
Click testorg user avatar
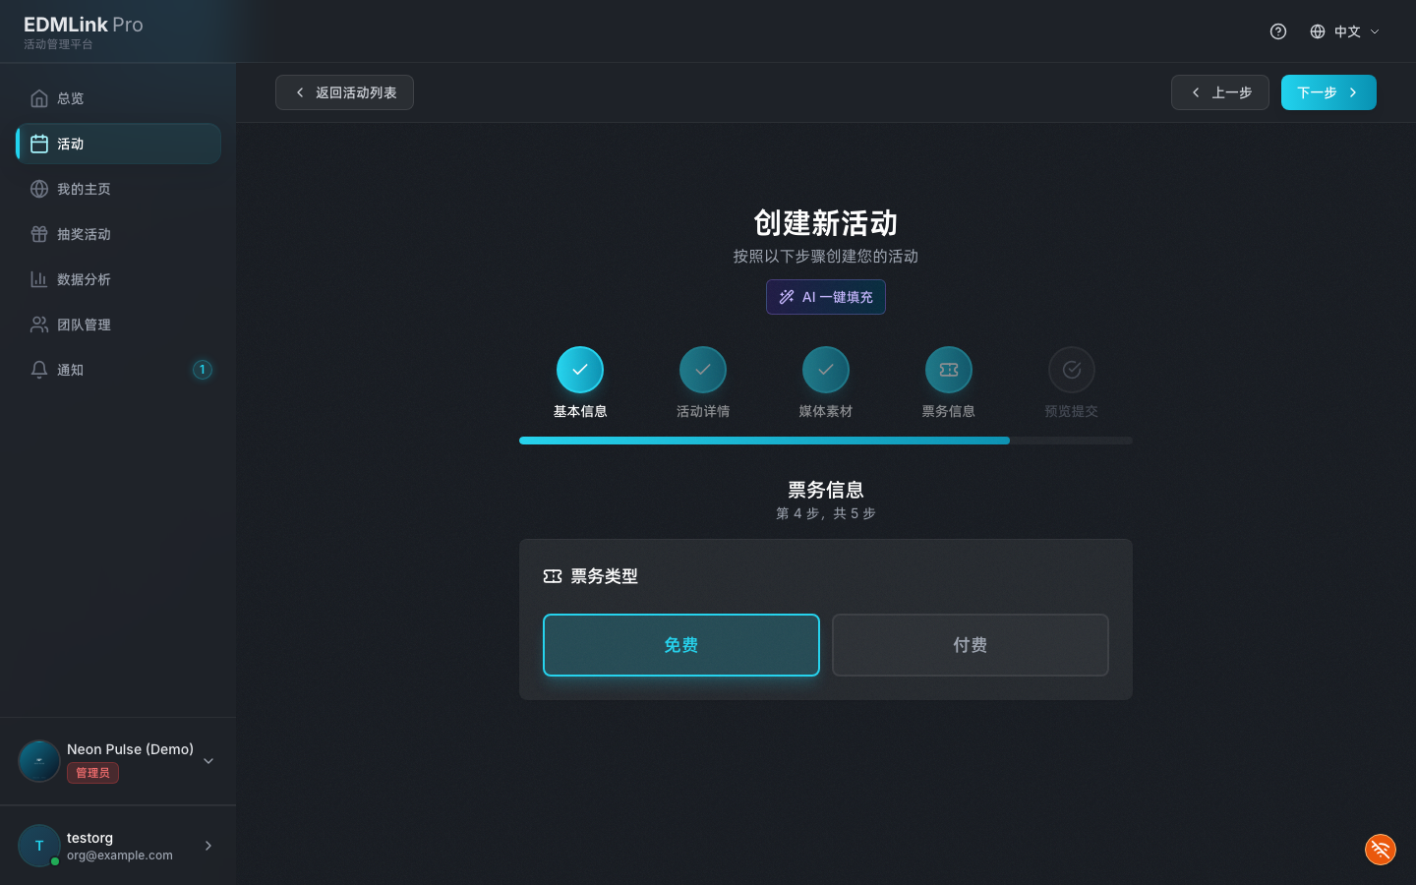coord(39,846)
